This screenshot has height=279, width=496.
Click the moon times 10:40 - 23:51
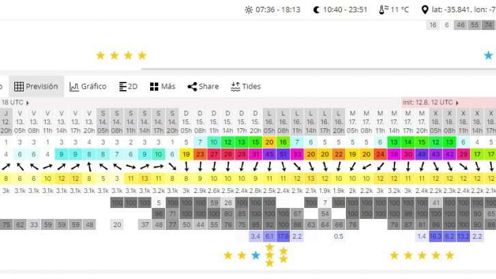point(345,10)
